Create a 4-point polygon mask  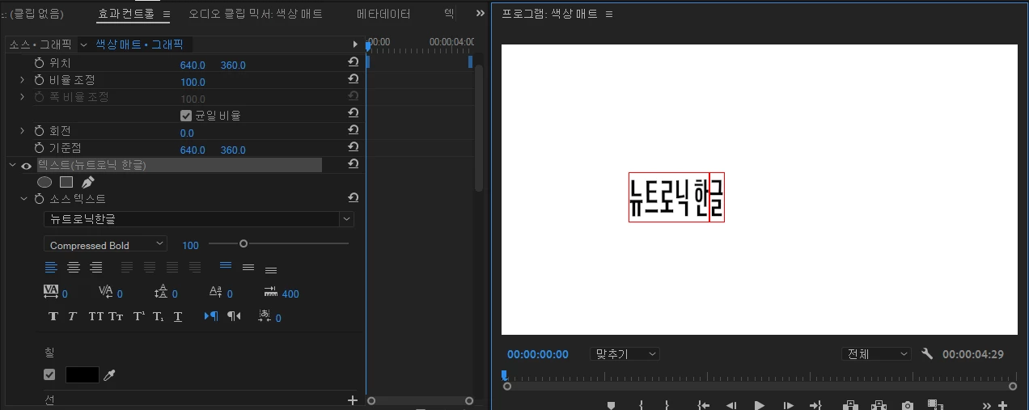click(x=66, y=183)
